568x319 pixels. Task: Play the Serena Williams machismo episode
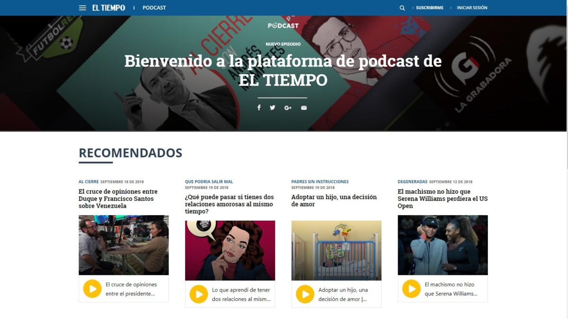(411, 289)
